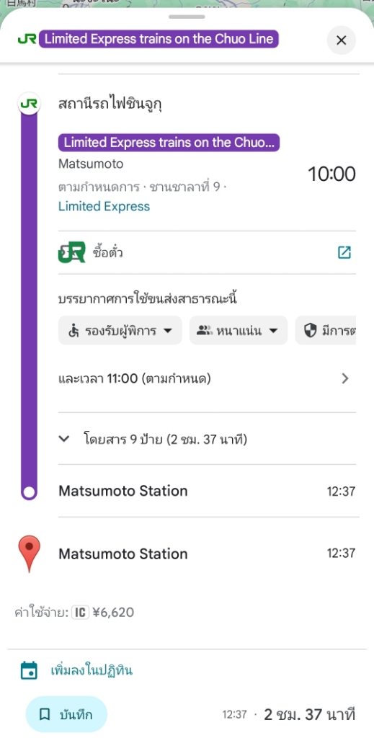Tap the green JR ticket logo
This screenshot has height=738, width=374.
pyautogui.click(x=72, y=252)
